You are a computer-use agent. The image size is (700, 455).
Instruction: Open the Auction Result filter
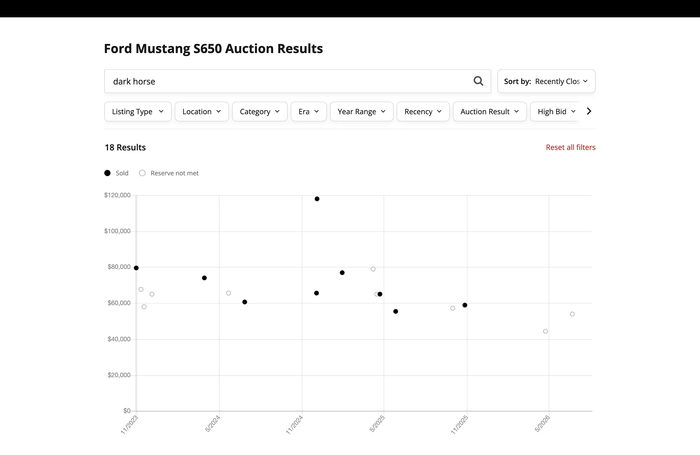490,112
